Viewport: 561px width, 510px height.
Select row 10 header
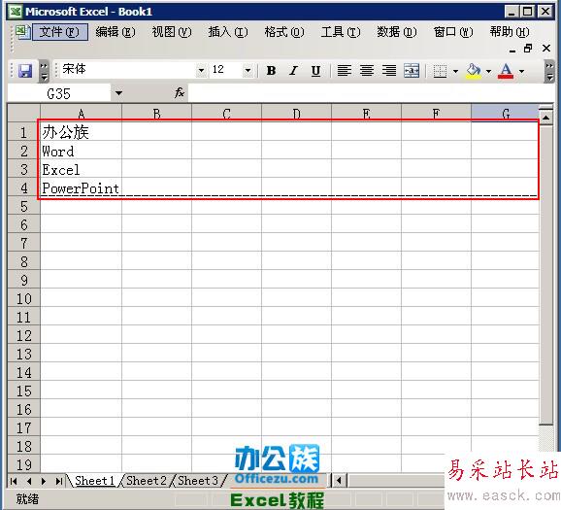click(24, 298)
